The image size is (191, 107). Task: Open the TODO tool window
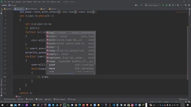coord(21,99)
